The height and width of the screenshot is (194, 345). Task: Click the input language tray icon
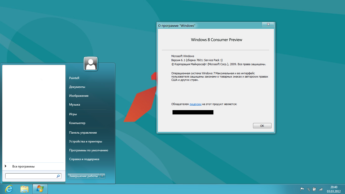click(308, 189)
